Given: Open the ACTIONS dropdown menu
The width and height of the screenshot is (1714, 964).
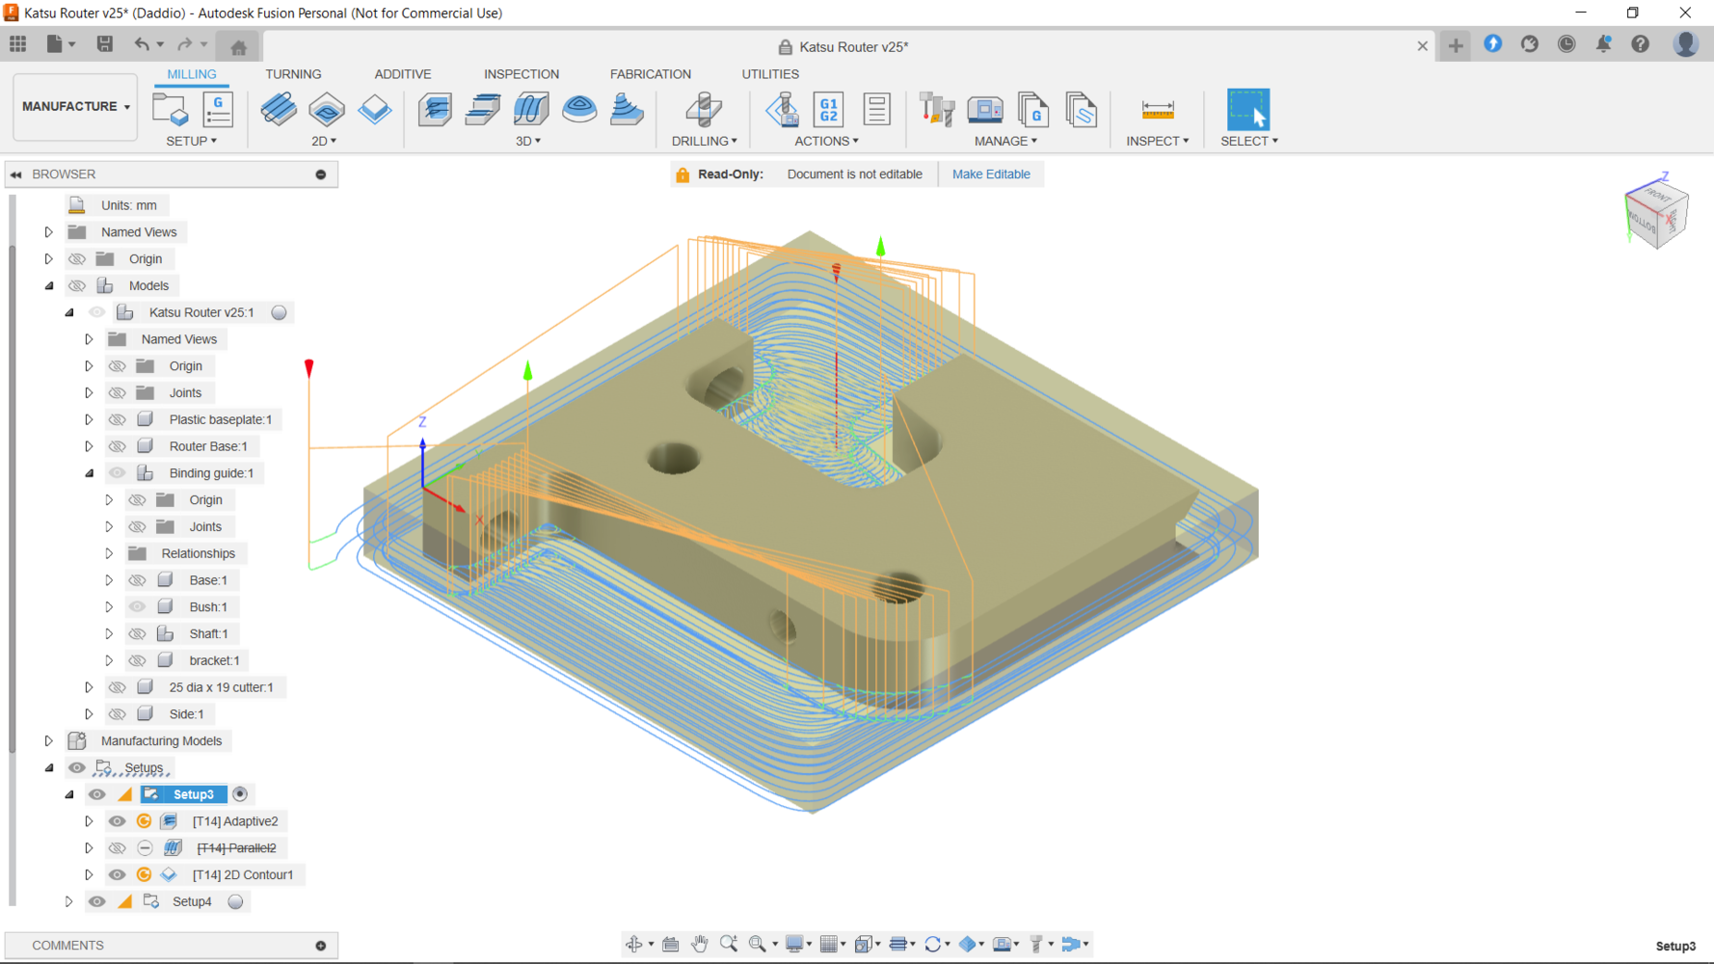Looking at the screenshot, I should point(826,141).
